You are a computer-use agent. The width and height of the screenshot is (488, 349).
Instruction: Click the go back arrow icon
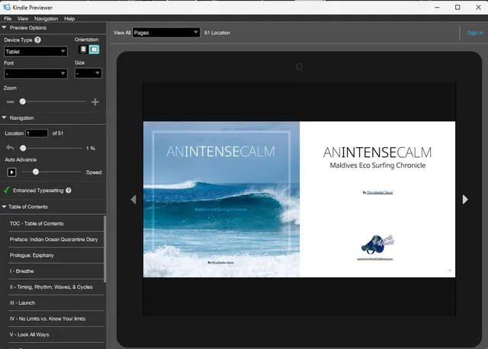pyautogui.click(x=10, y=148)
